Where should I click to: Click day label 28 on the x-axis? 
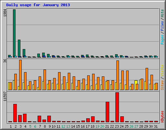[141, 126]
